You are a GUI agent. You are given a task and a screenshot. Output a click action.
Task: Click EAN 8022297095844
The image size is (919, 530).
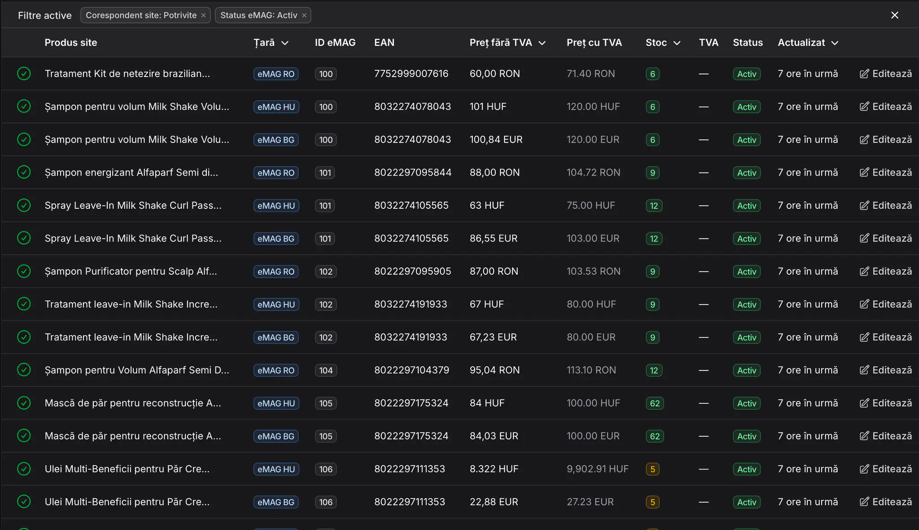pos(413,172)
